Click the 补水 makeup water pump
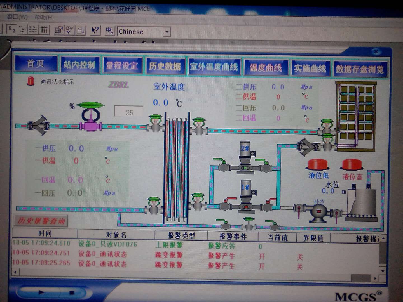This screenshot has height=302, width=403. [318, 212]
